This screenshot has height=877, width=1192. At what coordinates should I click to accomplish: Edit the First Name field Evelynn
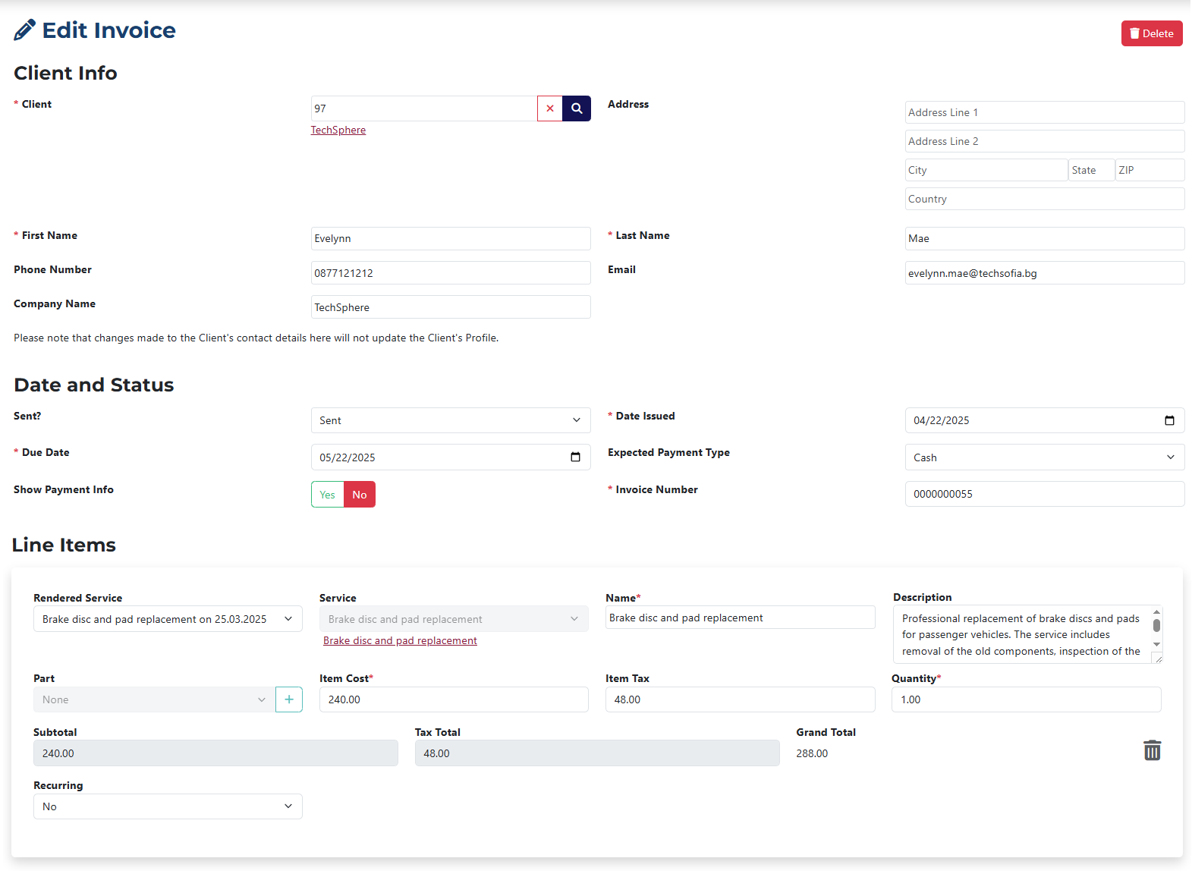click(x=451, y=238)
